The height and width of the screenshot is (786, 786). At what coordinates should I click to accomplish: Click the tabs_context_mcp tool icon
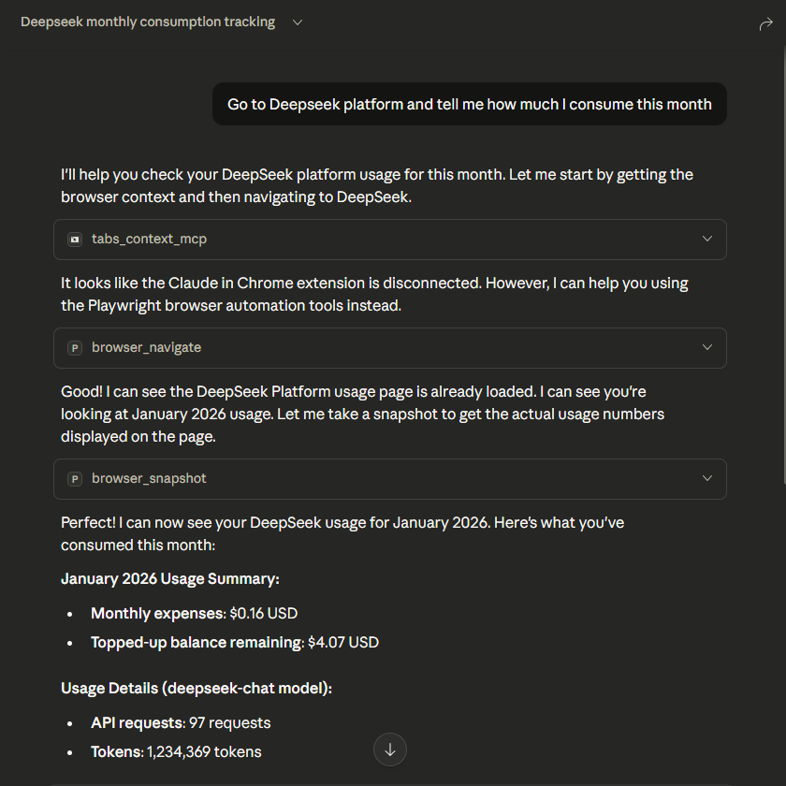74,239
